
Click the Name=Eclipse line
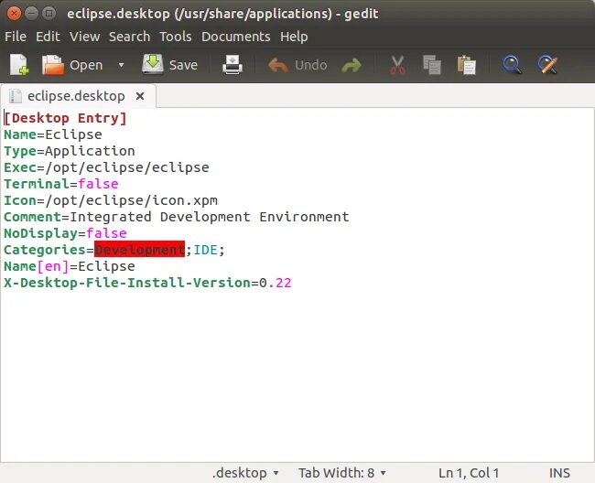pyautogui.click(x=53, y=134)
